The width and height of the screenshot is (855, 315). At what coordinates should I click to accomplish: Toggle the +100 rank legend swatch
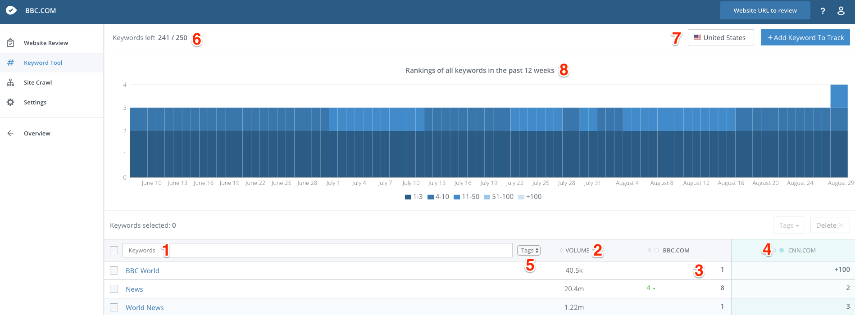(x=521, y=197)
